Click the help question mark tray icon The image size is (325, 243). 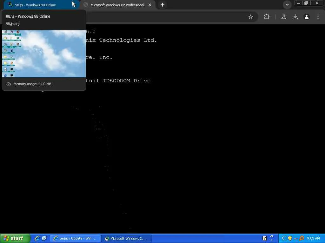pos(264,238)
